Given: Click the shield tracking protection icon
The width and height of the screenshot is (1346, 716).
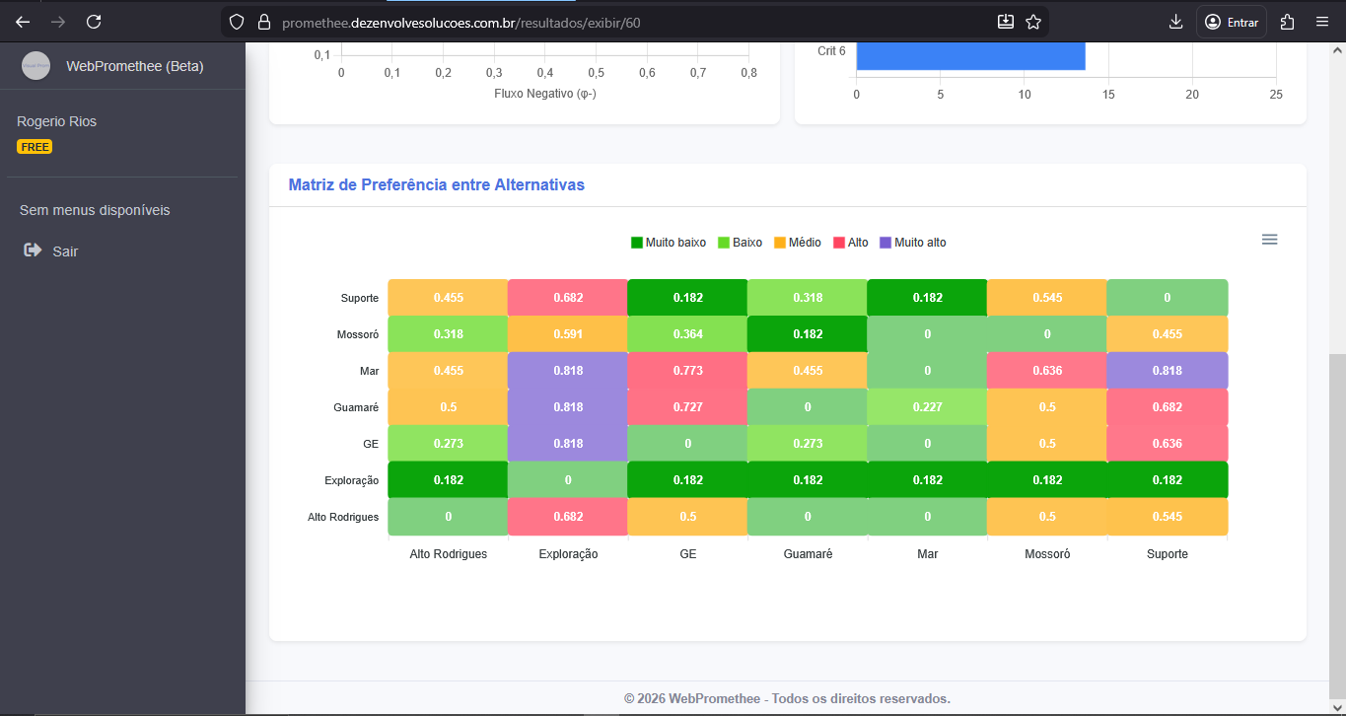Looking at the screenshot, I should coord(235,22).
